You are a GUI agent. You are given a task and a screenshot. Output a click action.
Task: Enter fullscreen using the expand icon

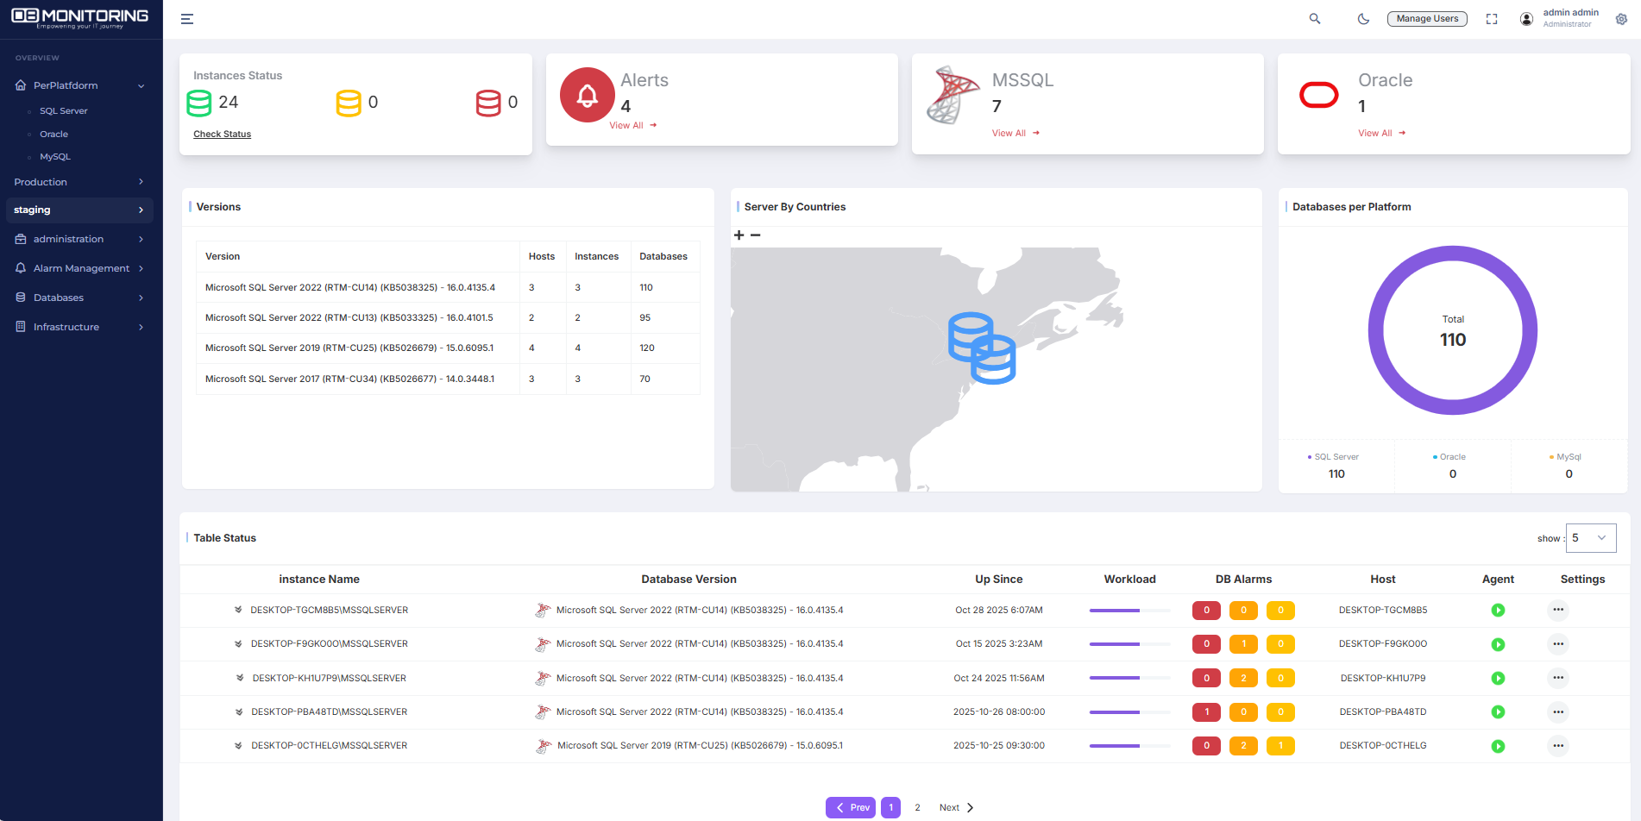click(1492, 18)
